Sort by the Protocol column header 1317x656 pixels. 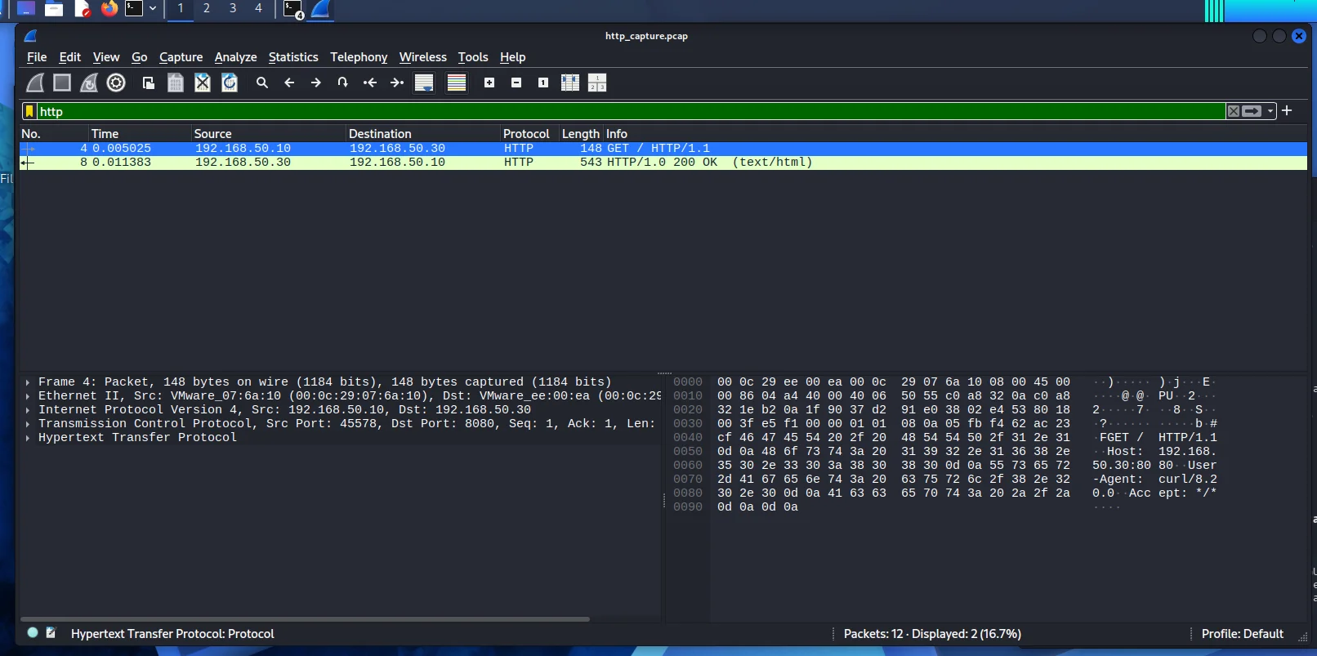(x=529, y=134)
